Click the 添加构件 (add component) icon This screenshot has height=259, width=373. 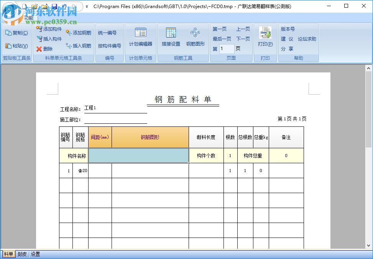39,28
